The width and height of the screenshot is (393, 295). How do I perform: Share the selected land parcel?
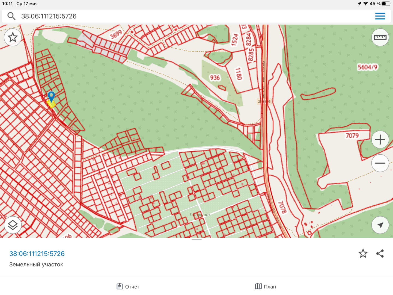[x=380, y=253]
